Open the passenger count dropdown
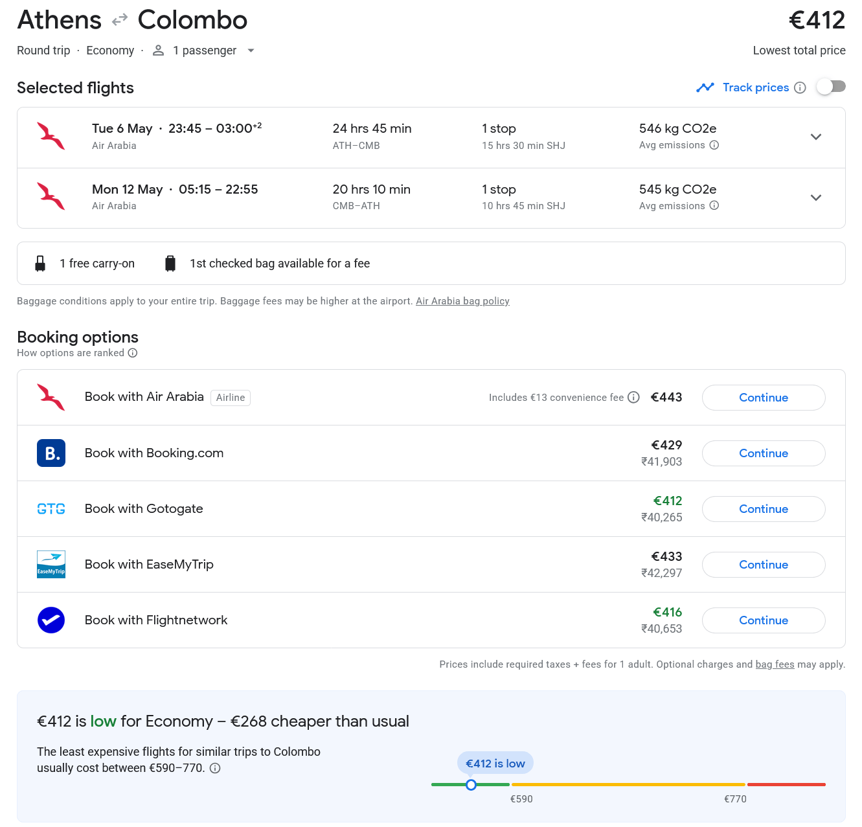 point(251,51)
